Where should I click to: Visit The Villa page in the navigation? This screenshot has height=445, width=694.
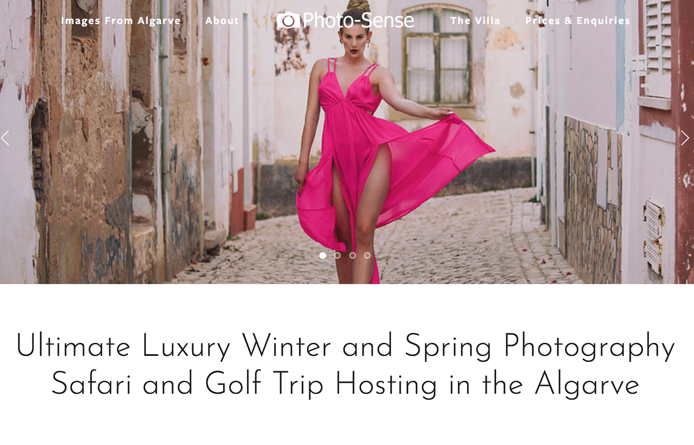coord(475,21)
